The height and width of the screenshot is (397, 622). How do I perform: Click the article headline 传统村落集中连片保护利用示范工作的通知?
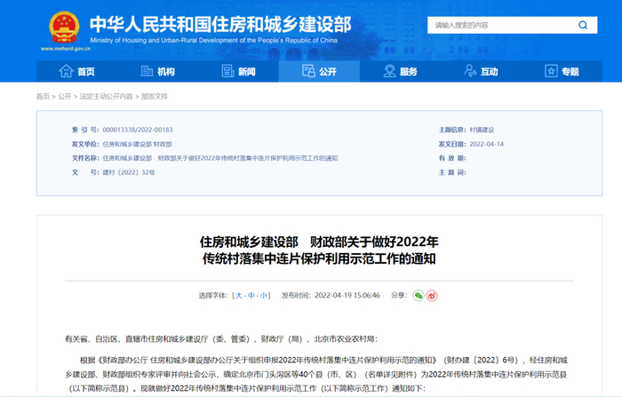point(319,258)
